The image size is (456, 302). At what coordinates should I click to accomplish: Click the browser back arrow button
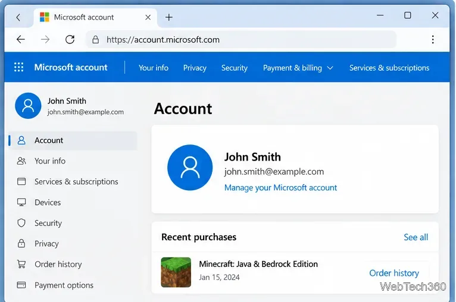coord(21,39)
